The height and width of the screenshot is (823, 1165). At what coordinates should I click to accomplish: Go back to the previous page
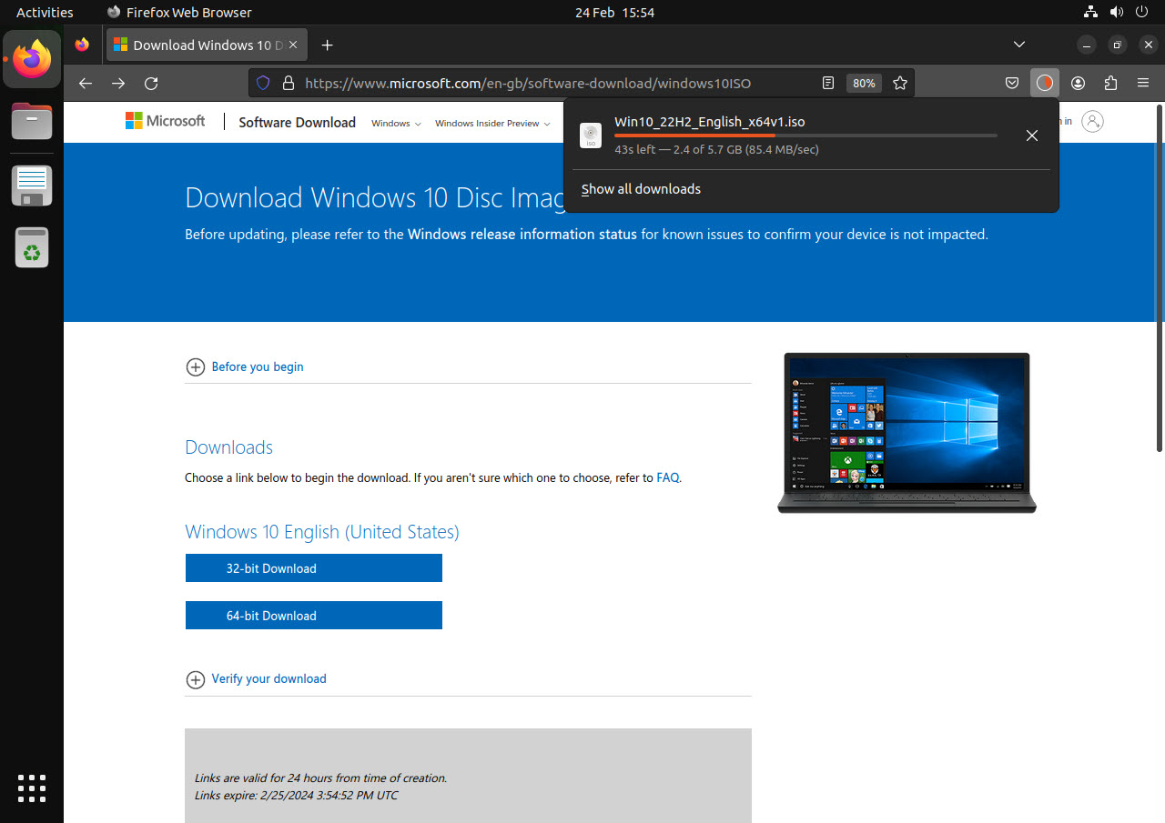click(x=85, y=83)
